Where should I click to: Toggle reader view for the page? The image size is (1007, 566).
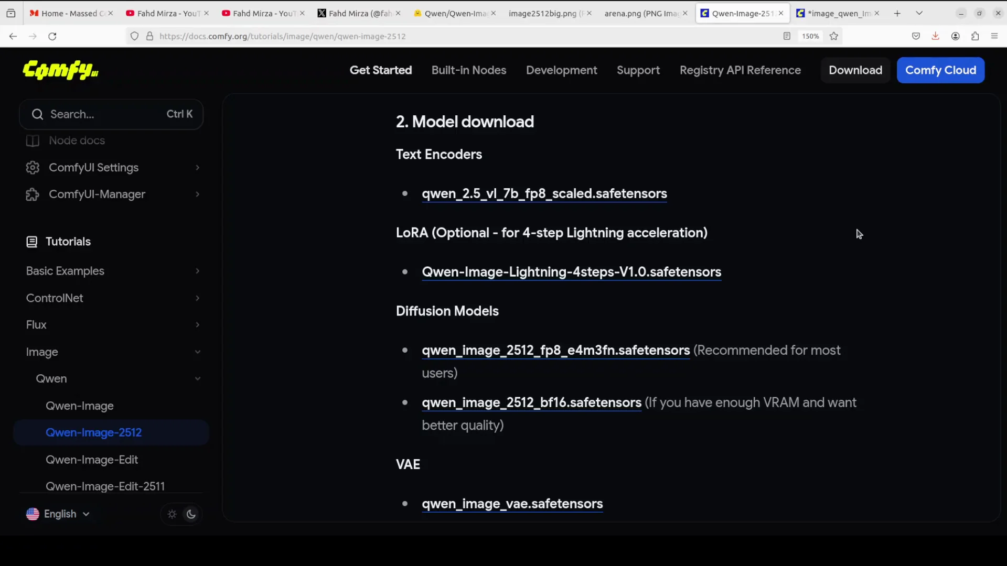point(787,36)
